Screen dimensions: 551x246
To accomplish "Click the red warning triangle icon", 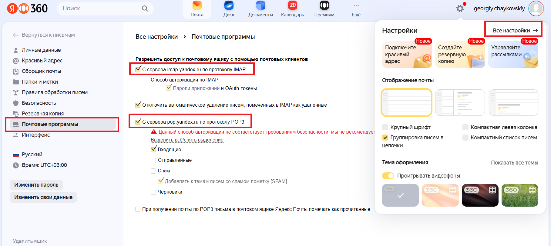I will [x=154, y=132].
